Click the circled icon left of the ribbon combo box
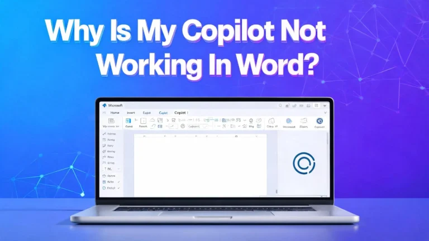 (x=183, y=126)
